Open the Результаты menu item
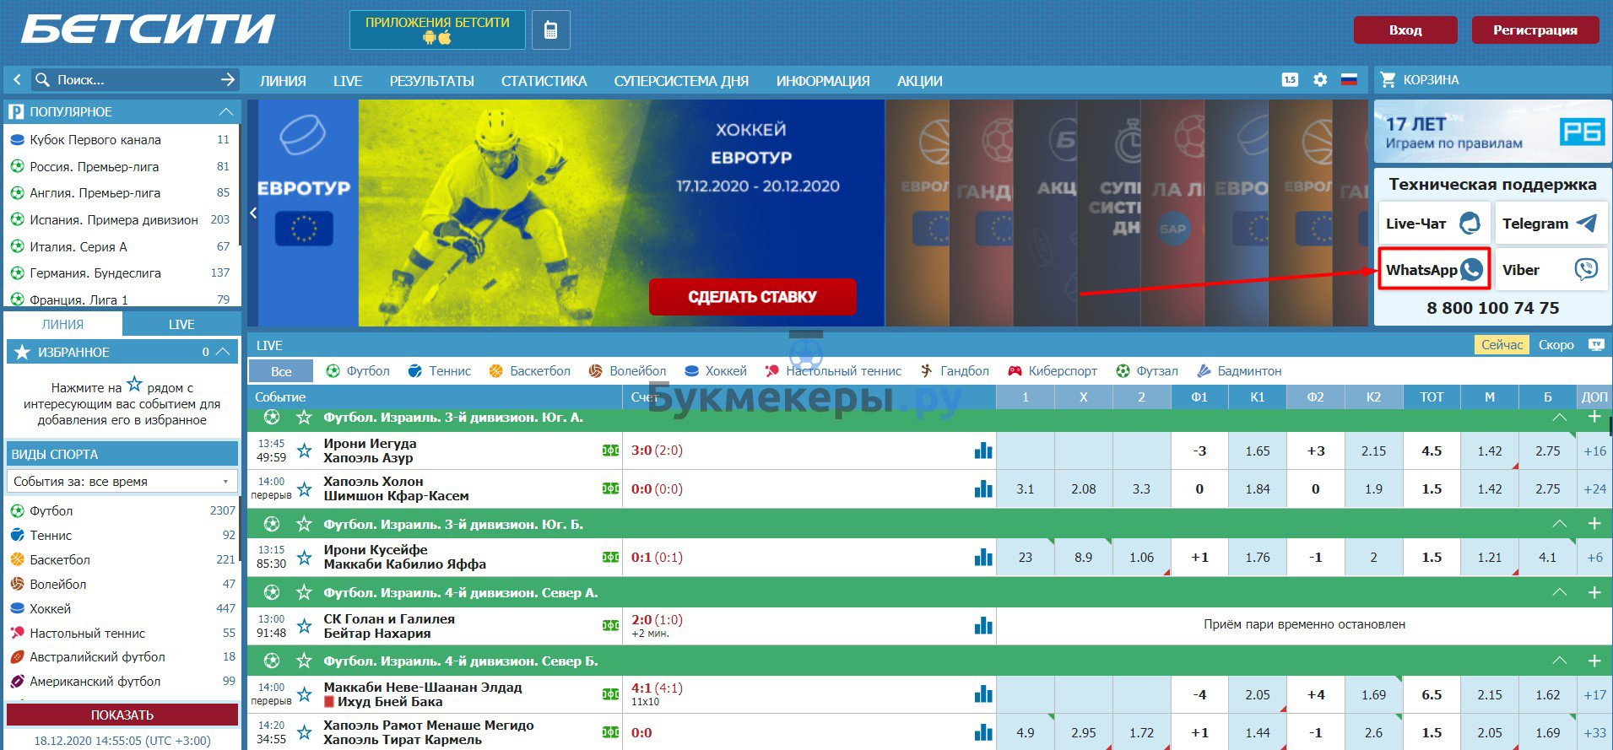Viewport: 1613px width, 750px height. point(431,81)
